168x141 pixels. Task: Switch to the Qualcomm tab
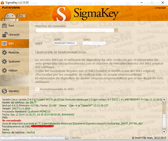(x=15, y=62)
